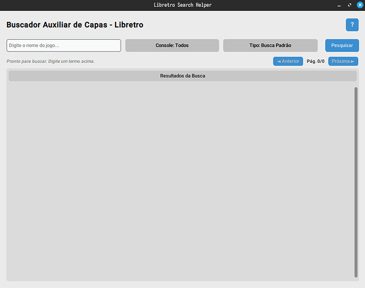
Task: Start the search with Pesquisar
Action: tap(342, 46)
